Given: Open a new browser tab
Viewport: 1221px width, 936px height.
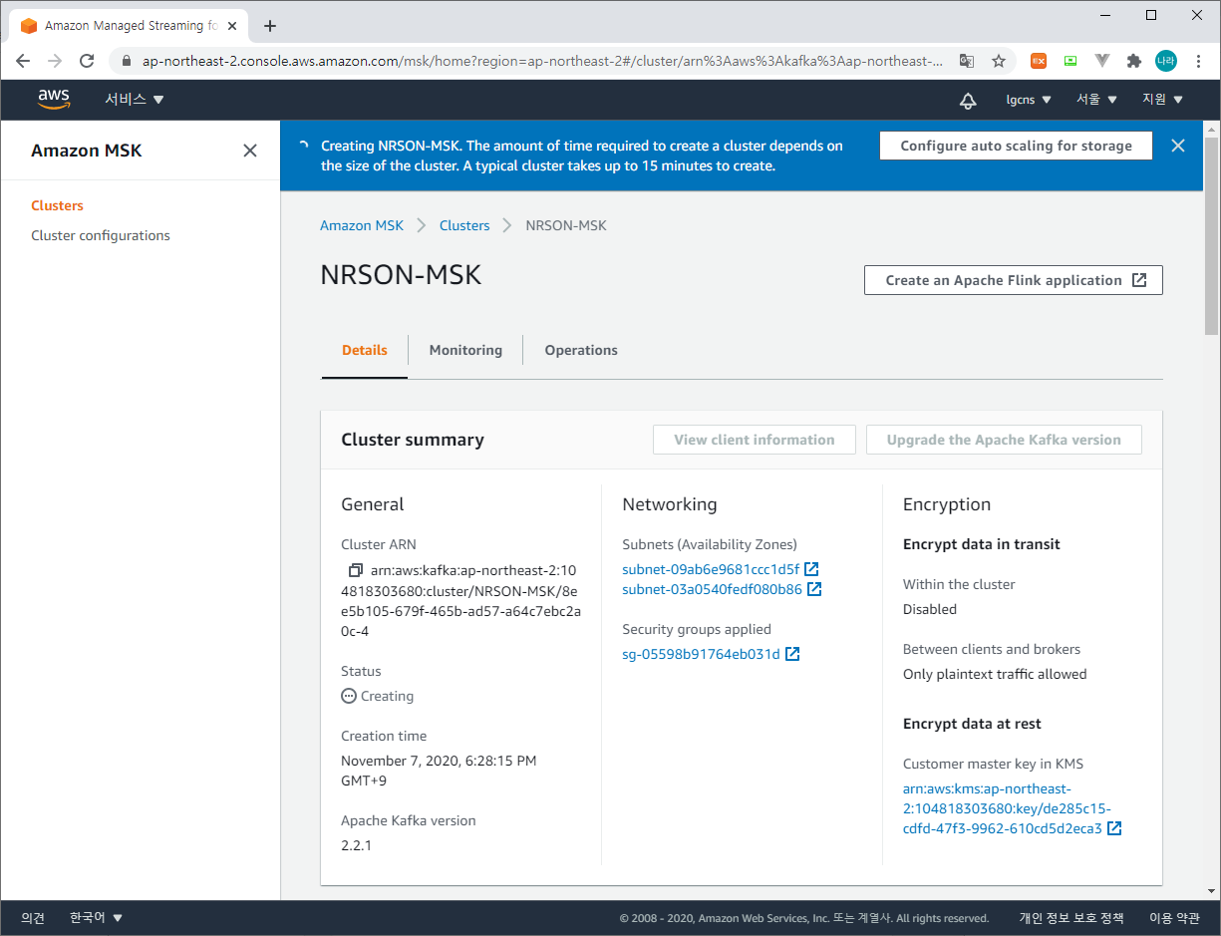Looking at the screenshot, I should coord(269,26).
